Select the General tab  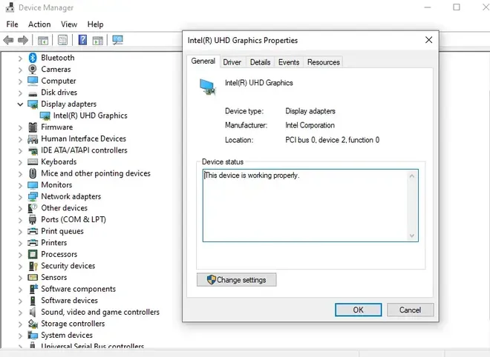(x=203, y=61)
